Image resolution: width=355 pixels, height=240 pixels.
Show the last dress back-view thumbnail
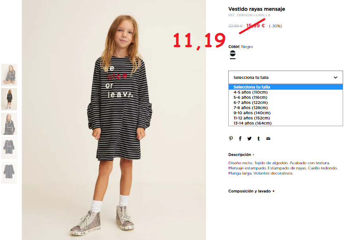(9, 173)
